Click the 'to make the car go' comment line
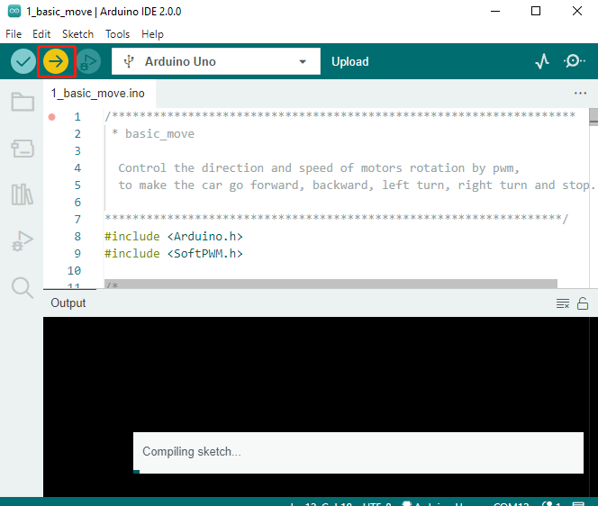The width and height of the screenshot is (598, 506). click(x=357, y=185)
